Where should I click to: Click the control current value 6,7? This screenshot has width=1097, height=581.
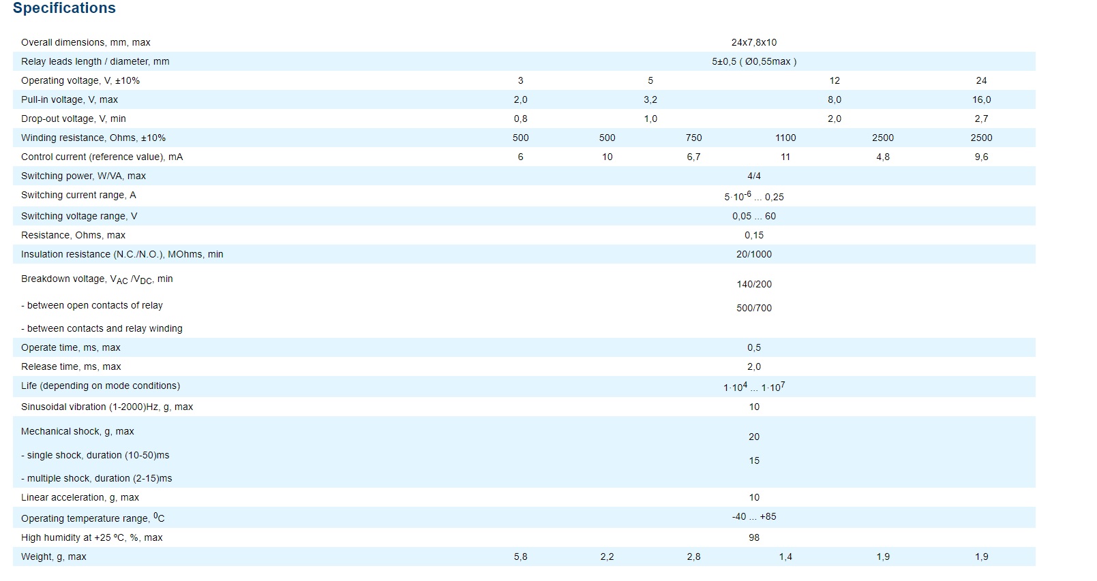pos(693,157)
